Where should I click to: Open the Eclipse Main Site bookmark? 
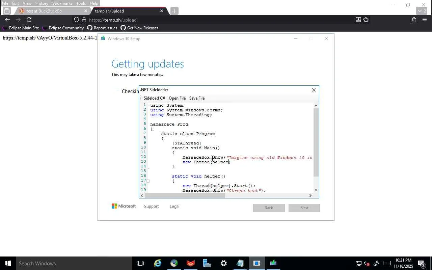21,28
